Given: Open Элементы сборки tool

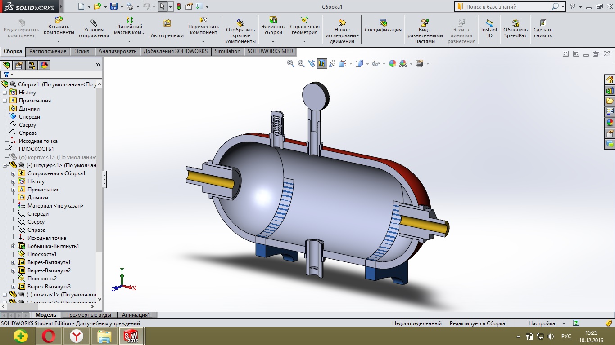Looking at the screenshot, I should click(x=273, y=26).
